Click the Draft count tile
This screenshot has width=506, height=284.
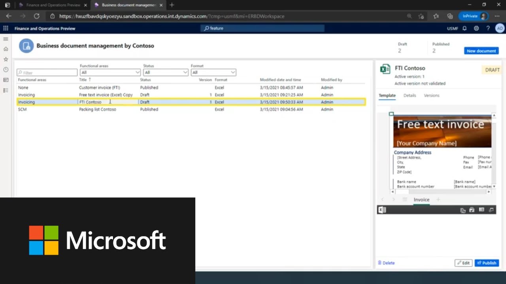click(x=402, y=48)
